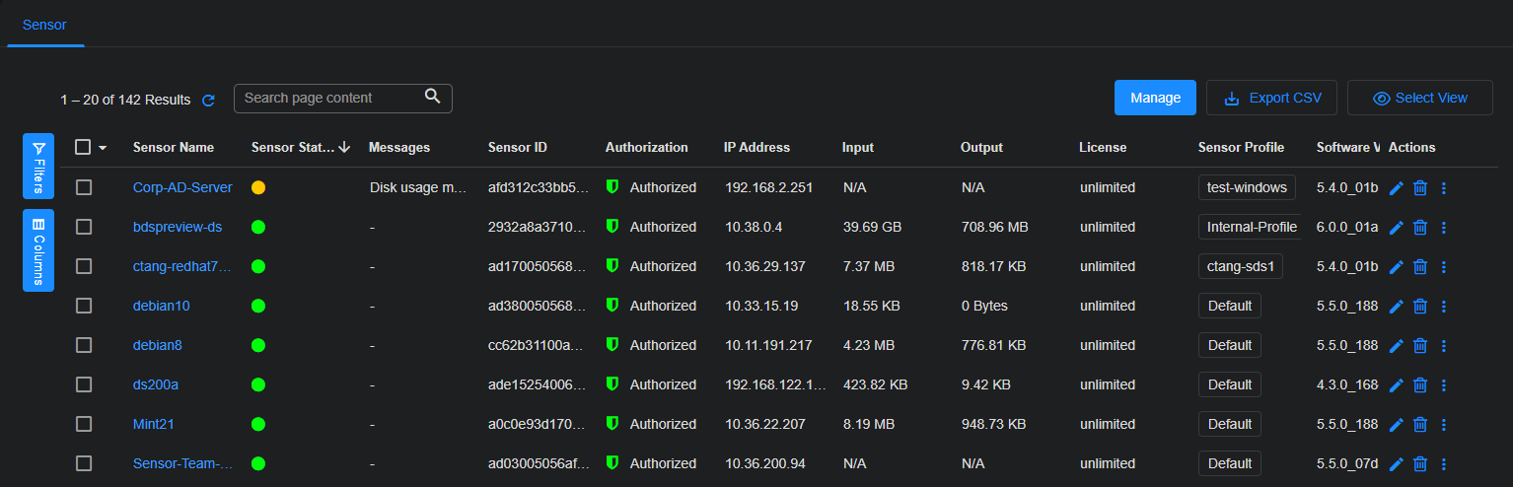Open more actions menu for debian10 row
The height and width of the screenshot is (487, 1513).
(x=1444, y=306)
